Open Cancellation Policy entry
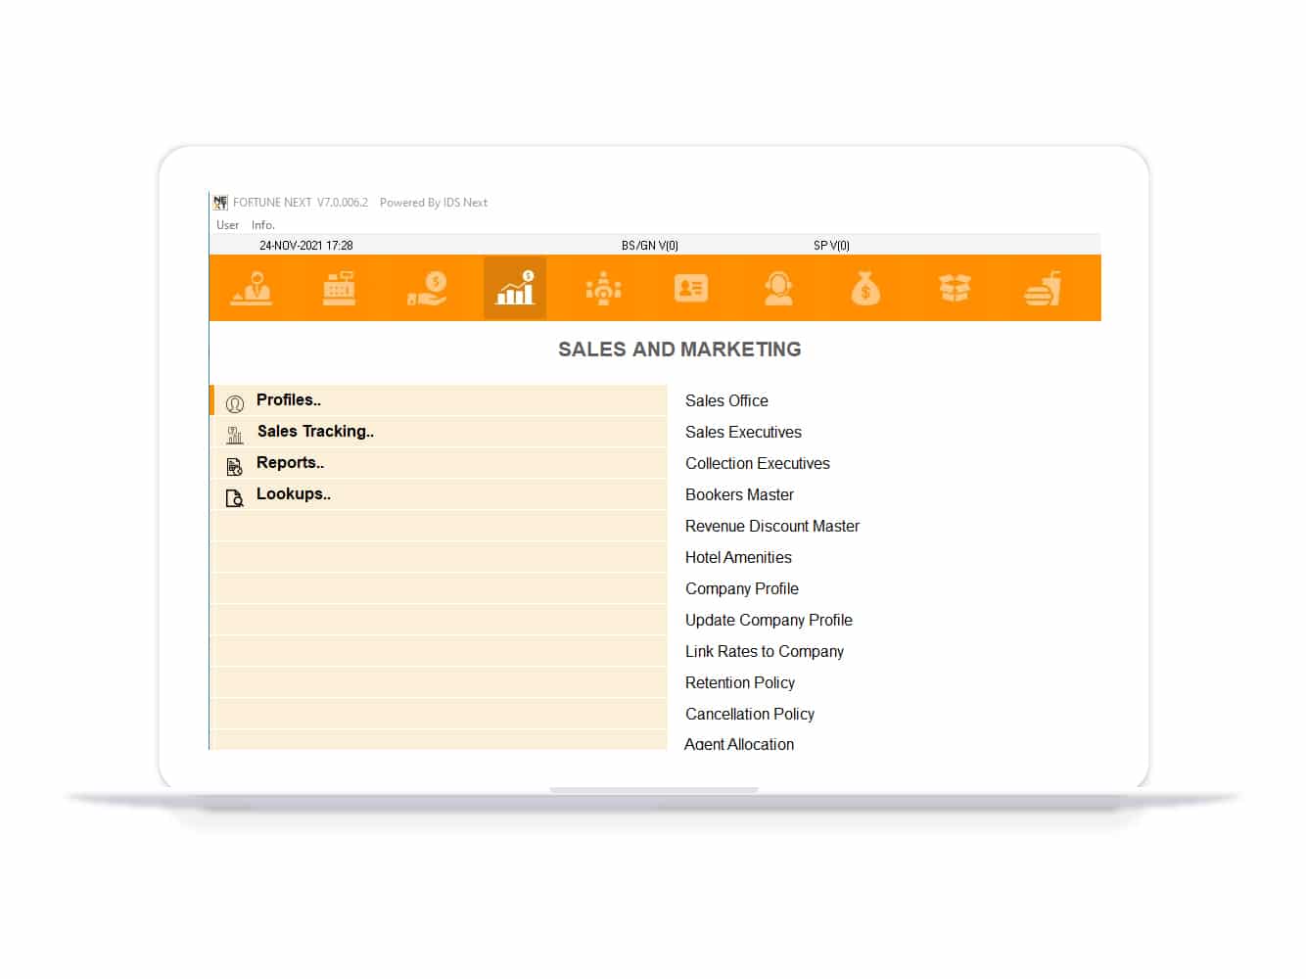This screenshot has height=979, width=1306. [749, 715]
